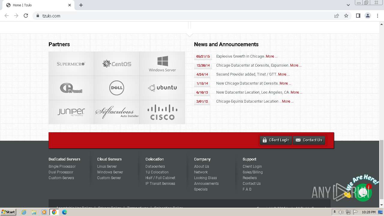Open a new browser tab
384x216 pixels.
pos(81,5)
